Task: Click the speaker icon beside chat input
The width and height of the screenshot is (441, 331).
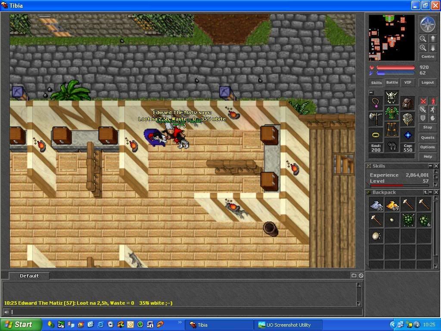Action: [6, 312]
